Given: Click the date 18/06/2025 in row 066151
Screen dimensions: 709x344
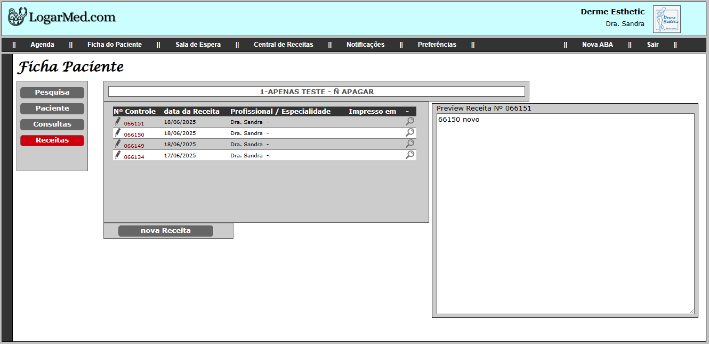Looking at the screenshot, I should [x=180, y=122].
